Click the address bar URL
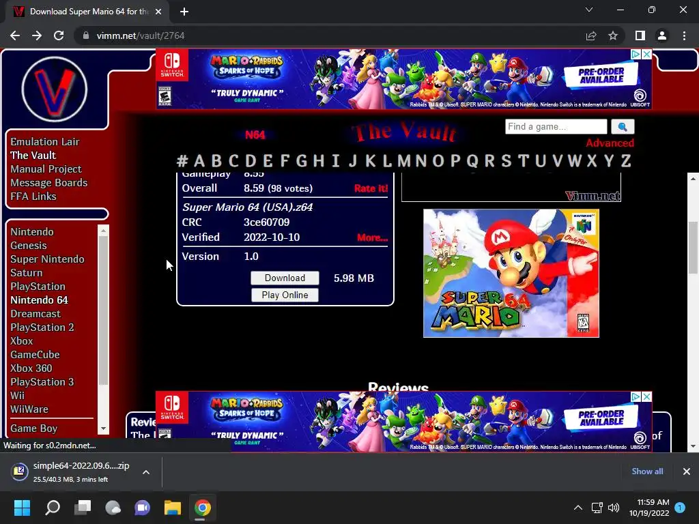699x524 pixels. click(x=141, y=35)
